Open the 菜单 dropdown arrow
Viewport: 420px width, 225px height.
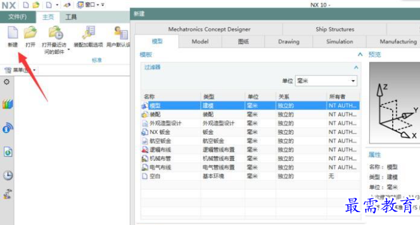pyautogui.click(x=35, y=70)
